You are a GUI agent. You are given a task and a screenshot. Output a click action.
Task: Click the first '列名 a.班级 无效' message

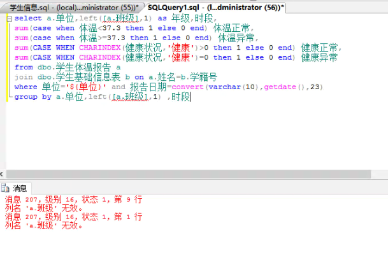[44, 208]
